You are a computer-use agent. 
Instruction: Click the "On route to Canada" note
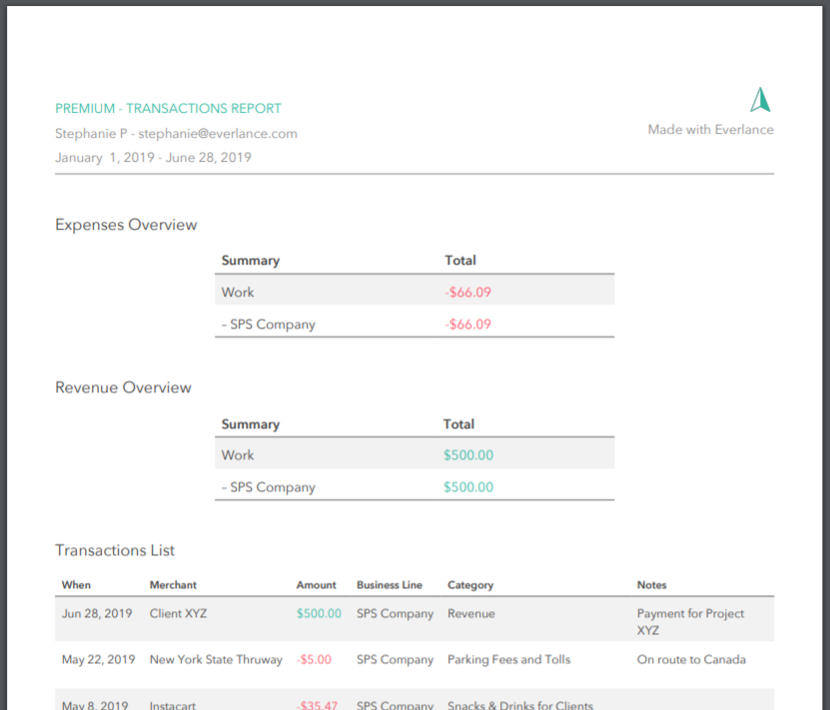[x=691, y=660]
